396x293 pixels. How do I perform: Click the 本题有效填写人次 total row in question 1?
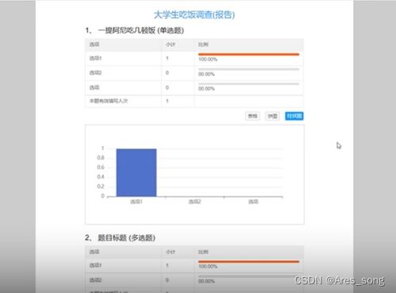click(194, 101)
